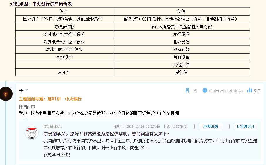
Task: Click the clock icon beside post time
Action: click(x=205, y=91)
